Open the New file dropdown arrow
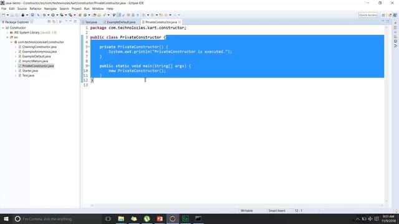399x224 pixels. point(7,15)
